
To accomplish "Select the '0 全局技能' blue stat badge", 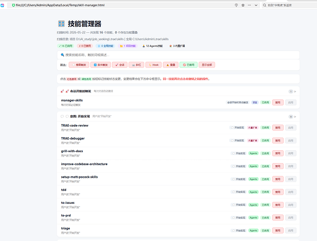I will [x=105, y=46].
